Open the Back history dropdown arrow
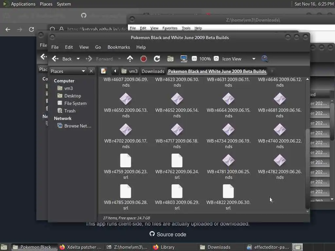This screenshot has height=251, width=335. 78,59
